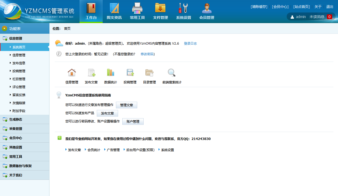The image size is (338, 196).
Task: Open the 数据统计 books shortcut icon
Action: coord(110,73)
